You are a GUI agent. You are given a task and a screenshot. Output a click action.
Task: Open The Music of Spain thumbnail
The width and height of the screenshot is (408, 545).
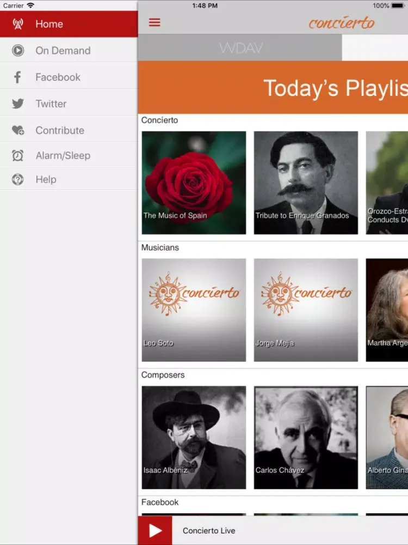(194, 183)
